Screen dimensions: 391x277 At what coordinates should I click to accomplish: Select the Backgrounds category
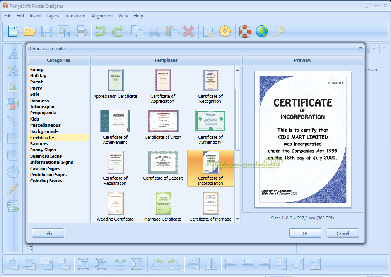pos(44,131)
